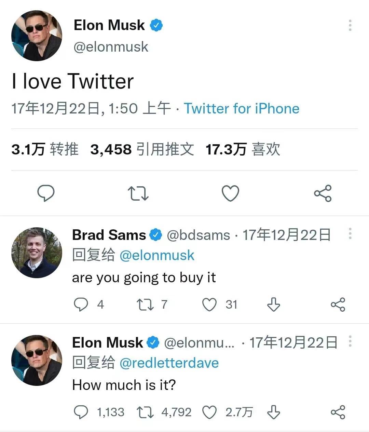Like the "I love Twitter" tweet
369x432 pixels.
point(230,193)
